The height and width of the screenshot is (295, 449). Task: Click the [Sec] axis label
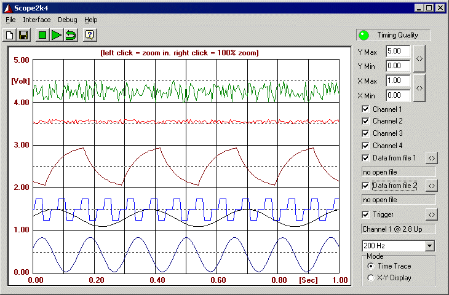pos(308,280)
